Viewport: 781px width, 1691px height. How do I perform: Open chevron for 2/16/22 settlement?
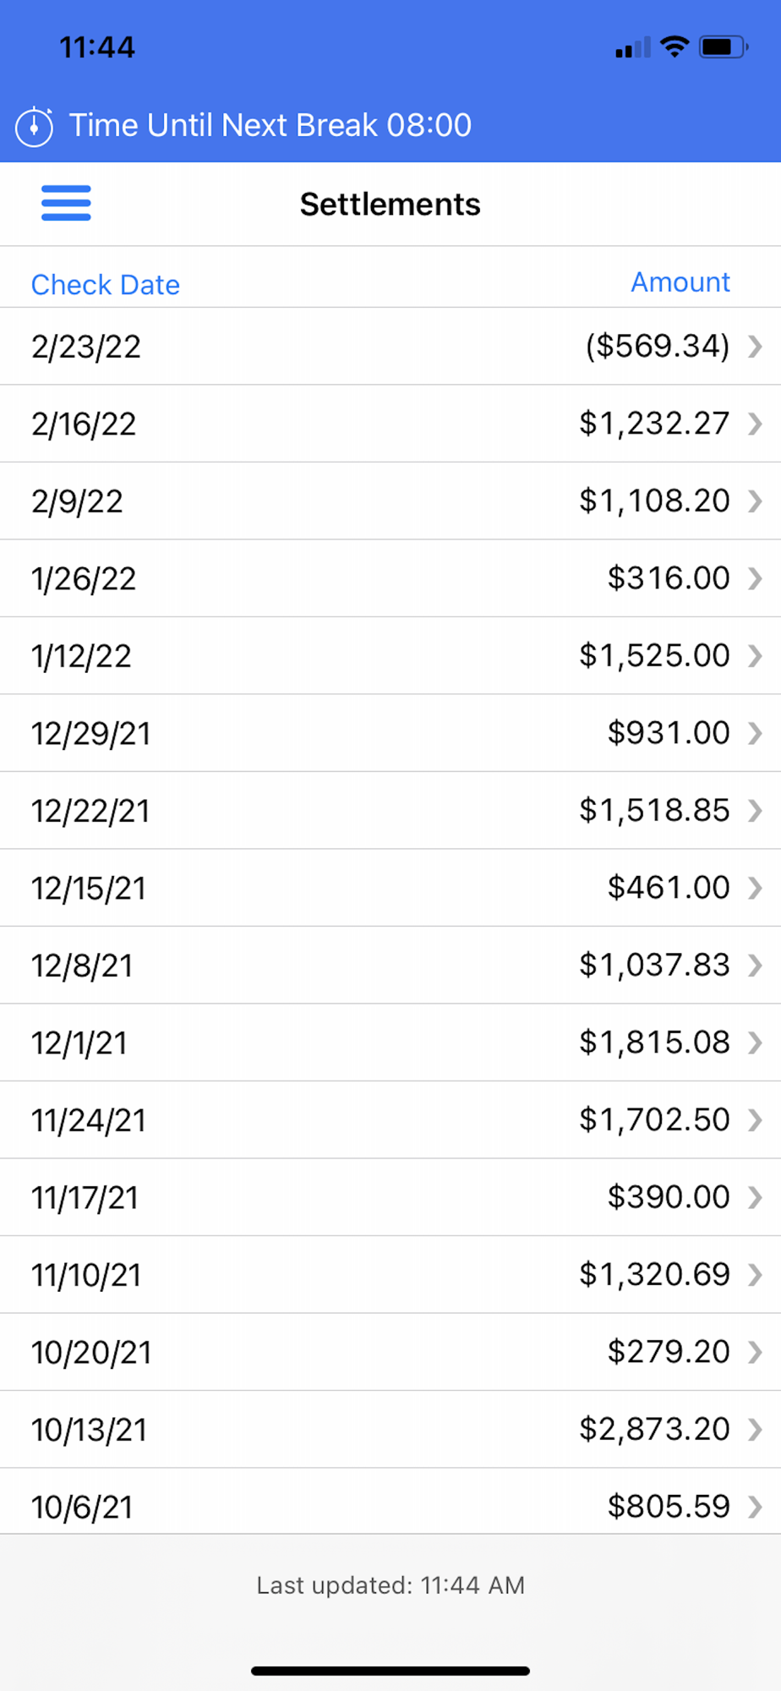click(x=755, y=424)
